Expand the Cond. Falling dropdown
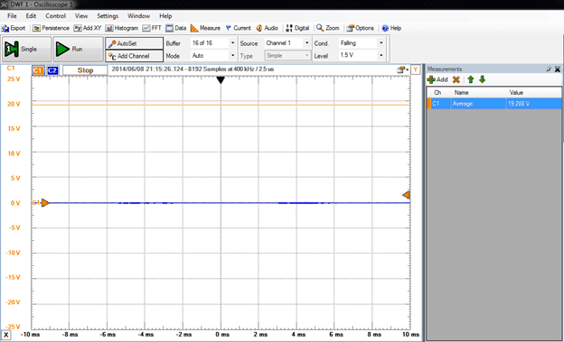Screen dimensions: 564x342 click(362, 43)
